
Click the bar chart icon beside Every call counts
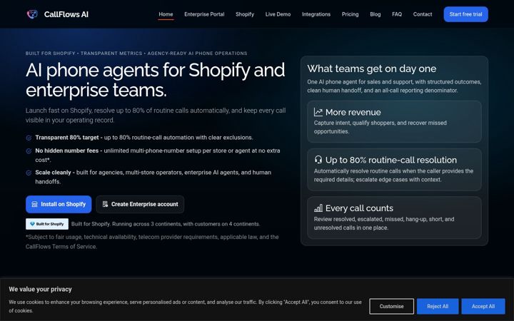pyautogui.click(x=318, y=208)
